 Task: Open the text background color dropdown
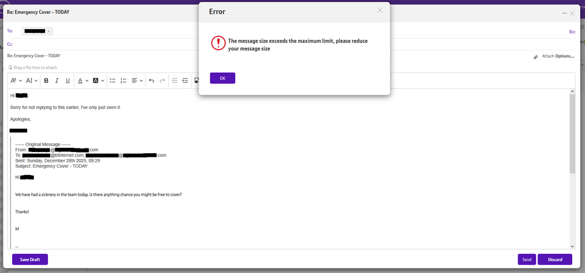(x=98, y=81)
